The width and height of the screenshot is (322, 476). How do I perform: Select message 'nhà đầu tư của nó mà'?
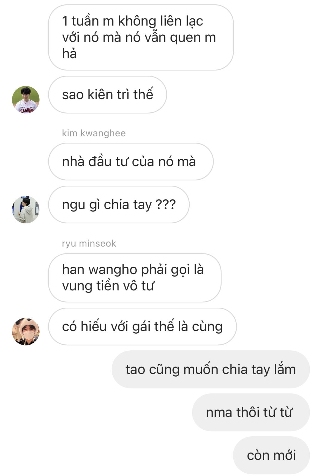click(x=131, y=161)
